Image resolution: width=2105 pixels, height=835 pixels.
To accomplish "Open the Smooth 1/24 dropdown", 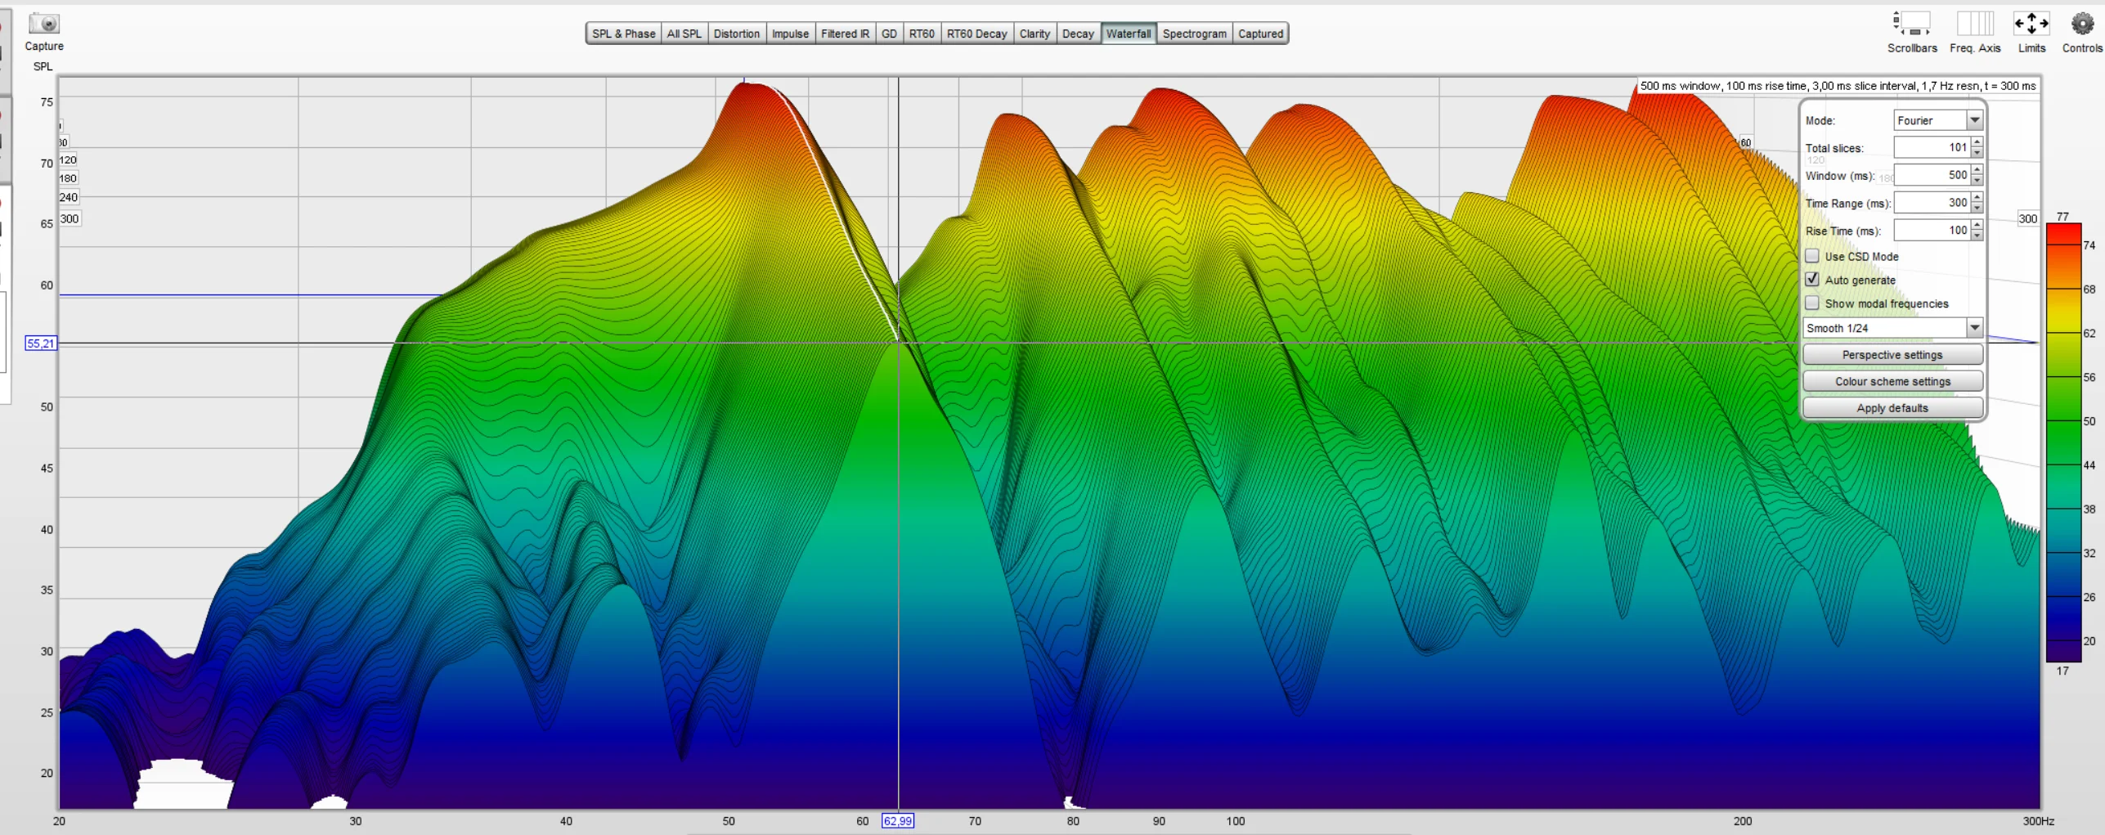I will [x=1893, y=328].
